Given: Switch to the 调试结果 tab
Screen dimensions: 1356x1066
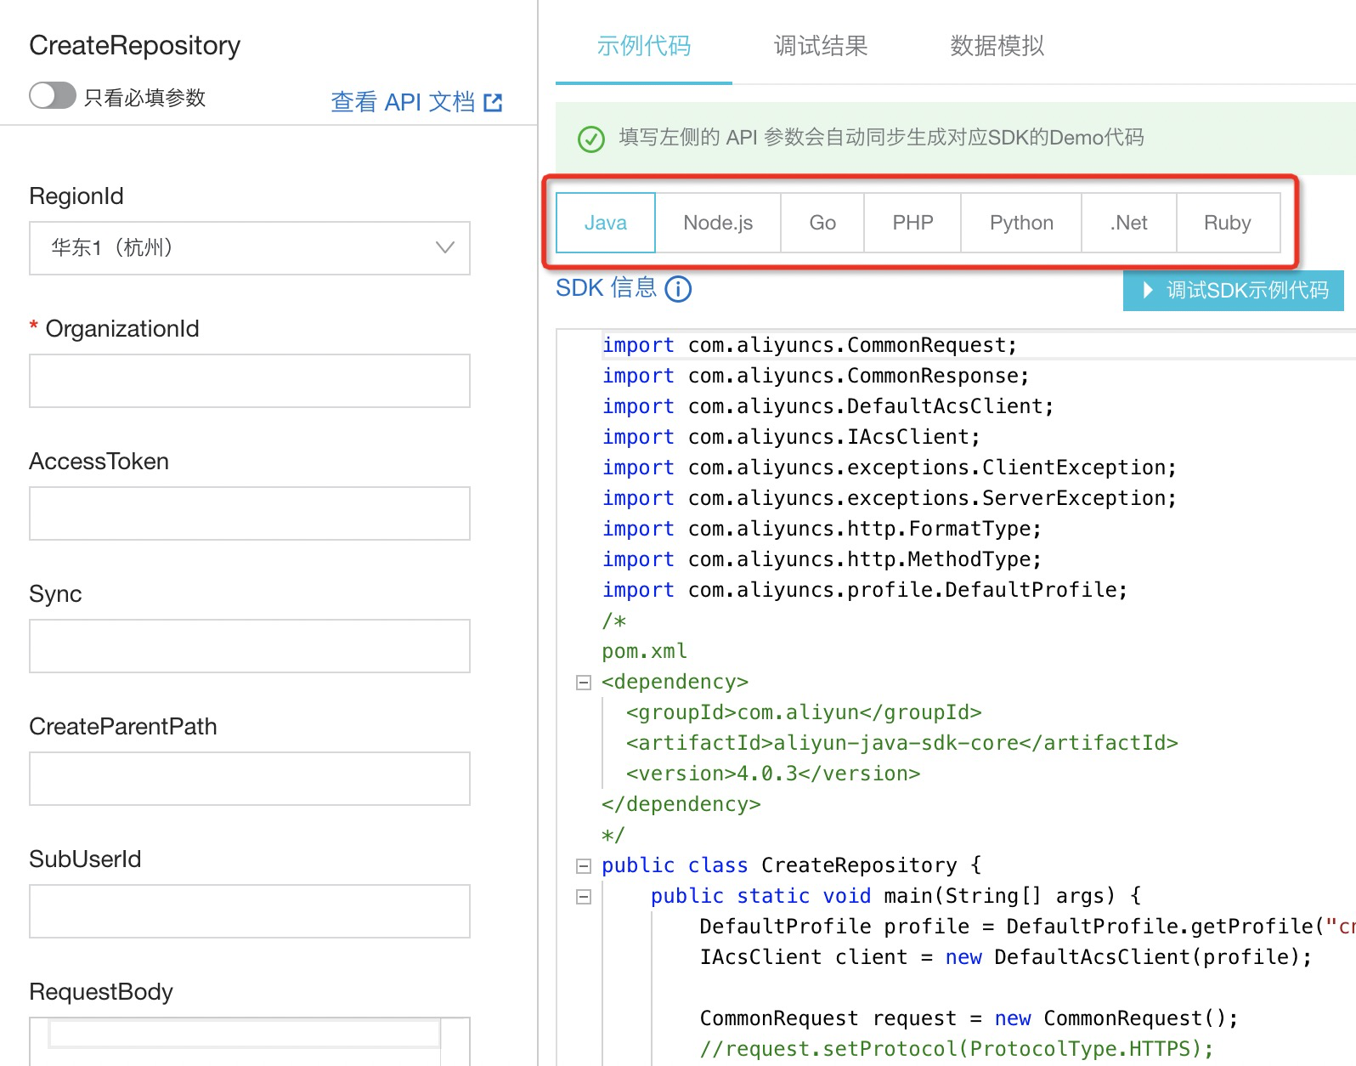Looking at the screenshot, I should click(821, 45).
